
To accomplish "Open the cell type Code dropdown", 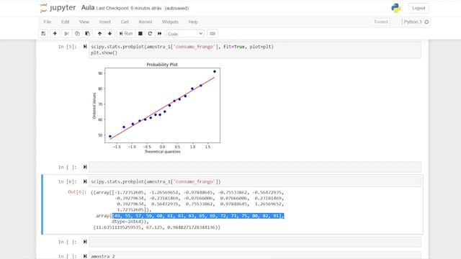I will click(x=185, y=34).
